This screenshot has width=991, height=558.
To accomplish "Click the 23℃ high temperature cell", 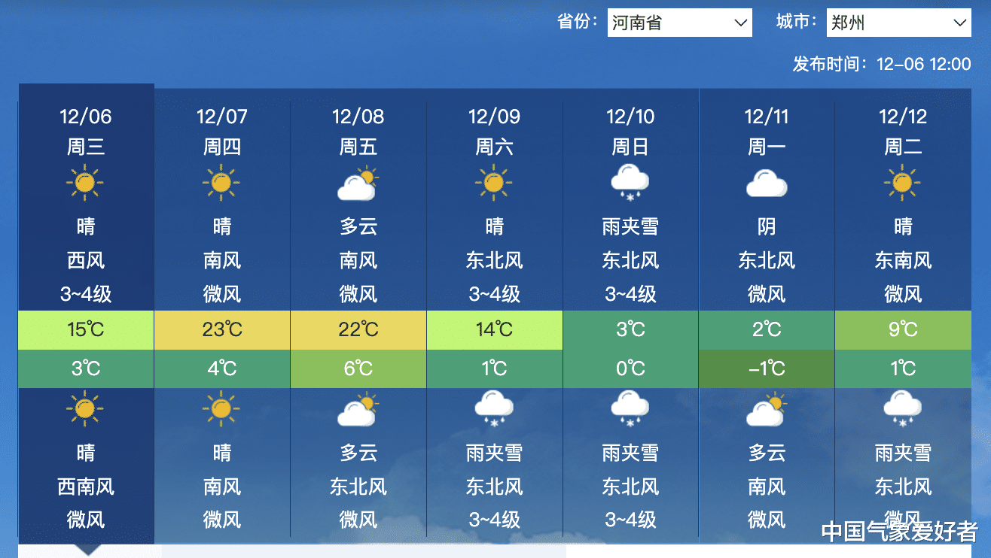I will coord(222,330).
